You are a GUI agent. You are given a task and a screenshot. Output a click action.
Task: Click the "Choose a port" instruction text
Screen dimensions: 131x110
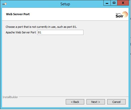(x=41, y=27)
